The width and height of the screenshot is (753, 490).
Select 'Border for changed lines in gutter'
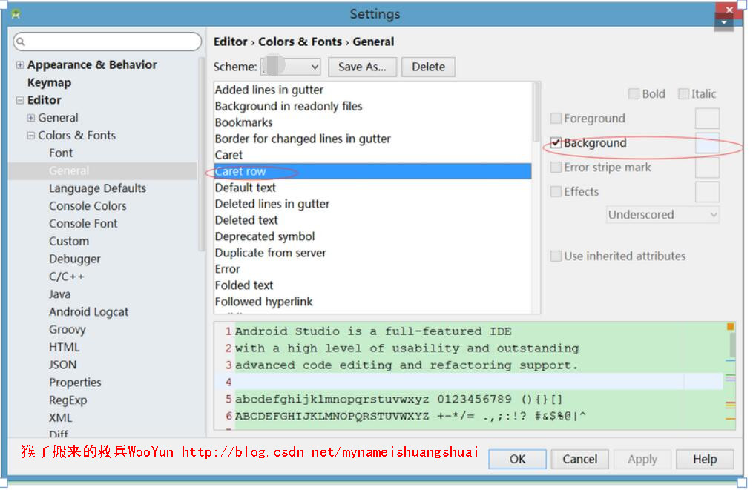tap(372, 139)
